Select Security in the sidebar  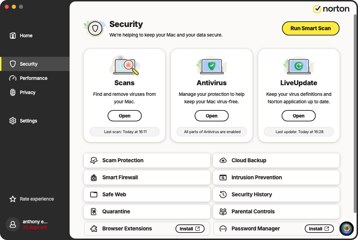[35, 64]
